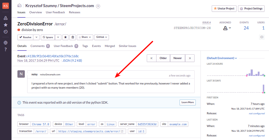Screen dimensions: 269x140
Task: Open the Merged tab
Action: pyautogui.click(x=110, y=46)
